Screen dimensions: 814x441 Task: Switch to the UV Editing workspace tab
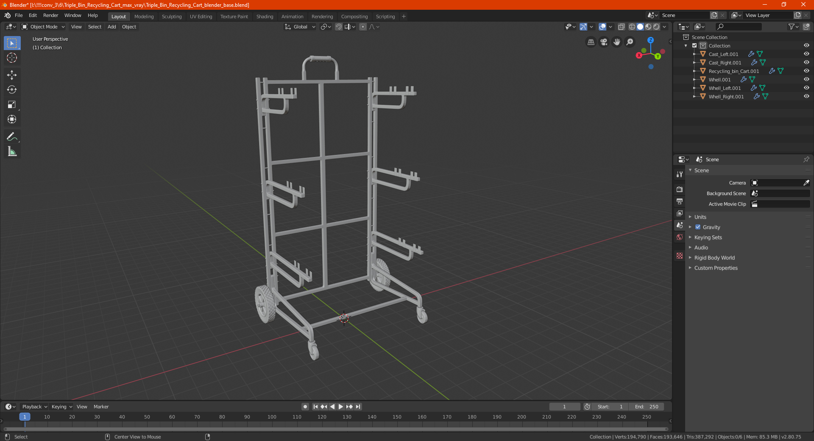point(201,17)
